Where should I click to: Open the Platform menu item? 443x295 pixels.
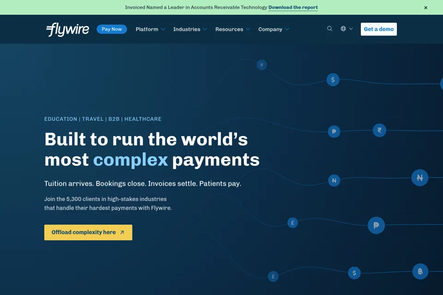click(x=147, y=29)
